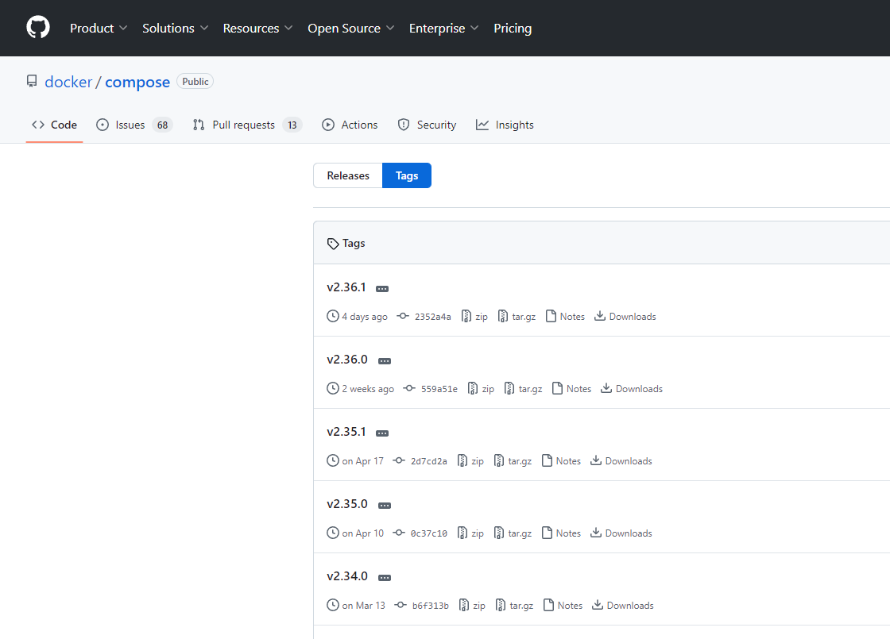Switch to the Security tab
The image size is (890, 639).
tap(427, 125)
